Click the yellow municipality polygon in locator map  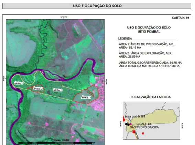pos(154,117)
